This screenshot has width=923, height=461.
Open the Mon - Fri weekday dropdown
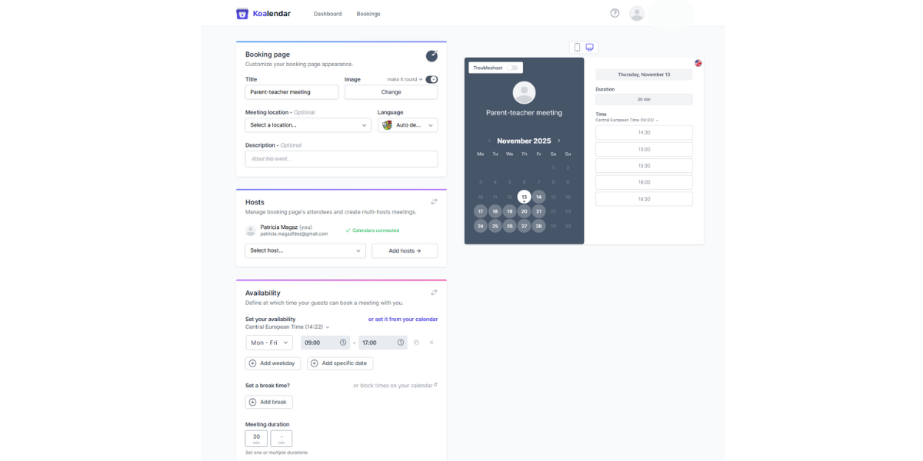point(268,342)
